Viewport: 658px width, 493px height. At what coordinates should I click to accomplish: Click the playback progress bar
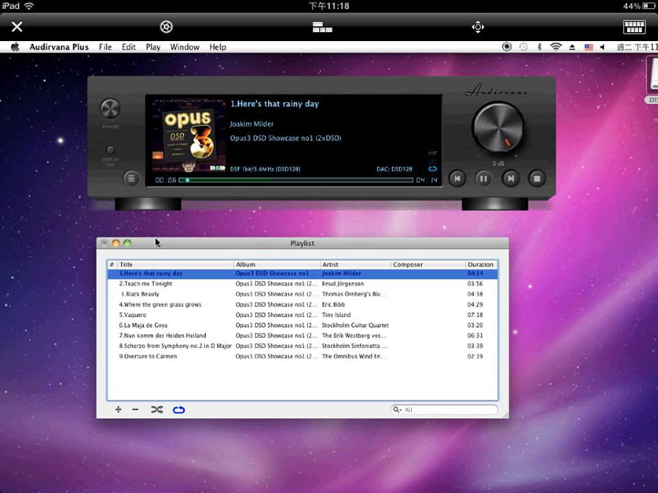296,180
